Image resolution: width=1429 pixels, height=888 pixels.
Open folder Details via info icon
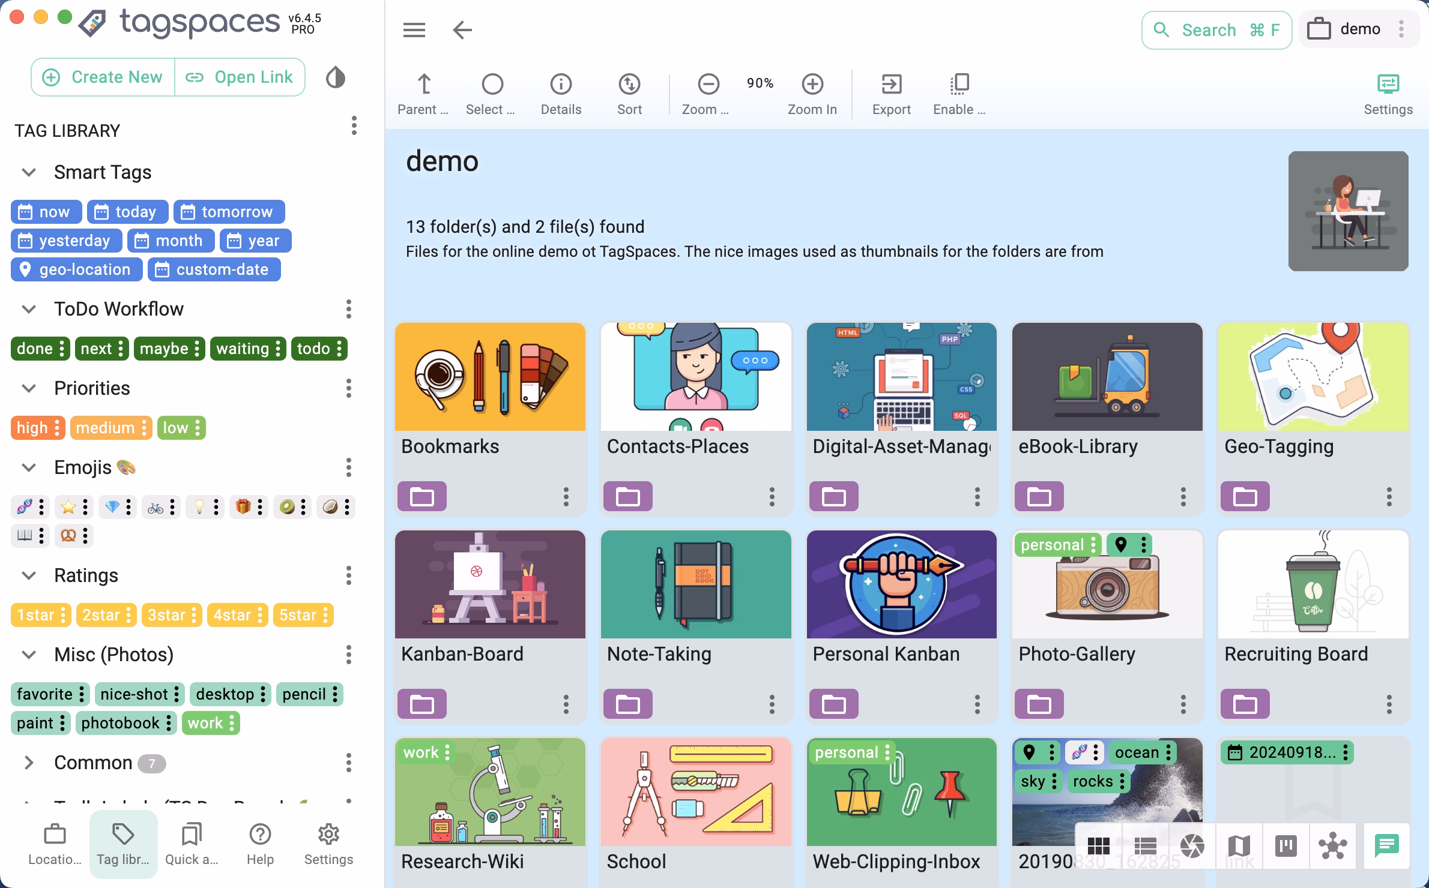click(x=560, y=92)
